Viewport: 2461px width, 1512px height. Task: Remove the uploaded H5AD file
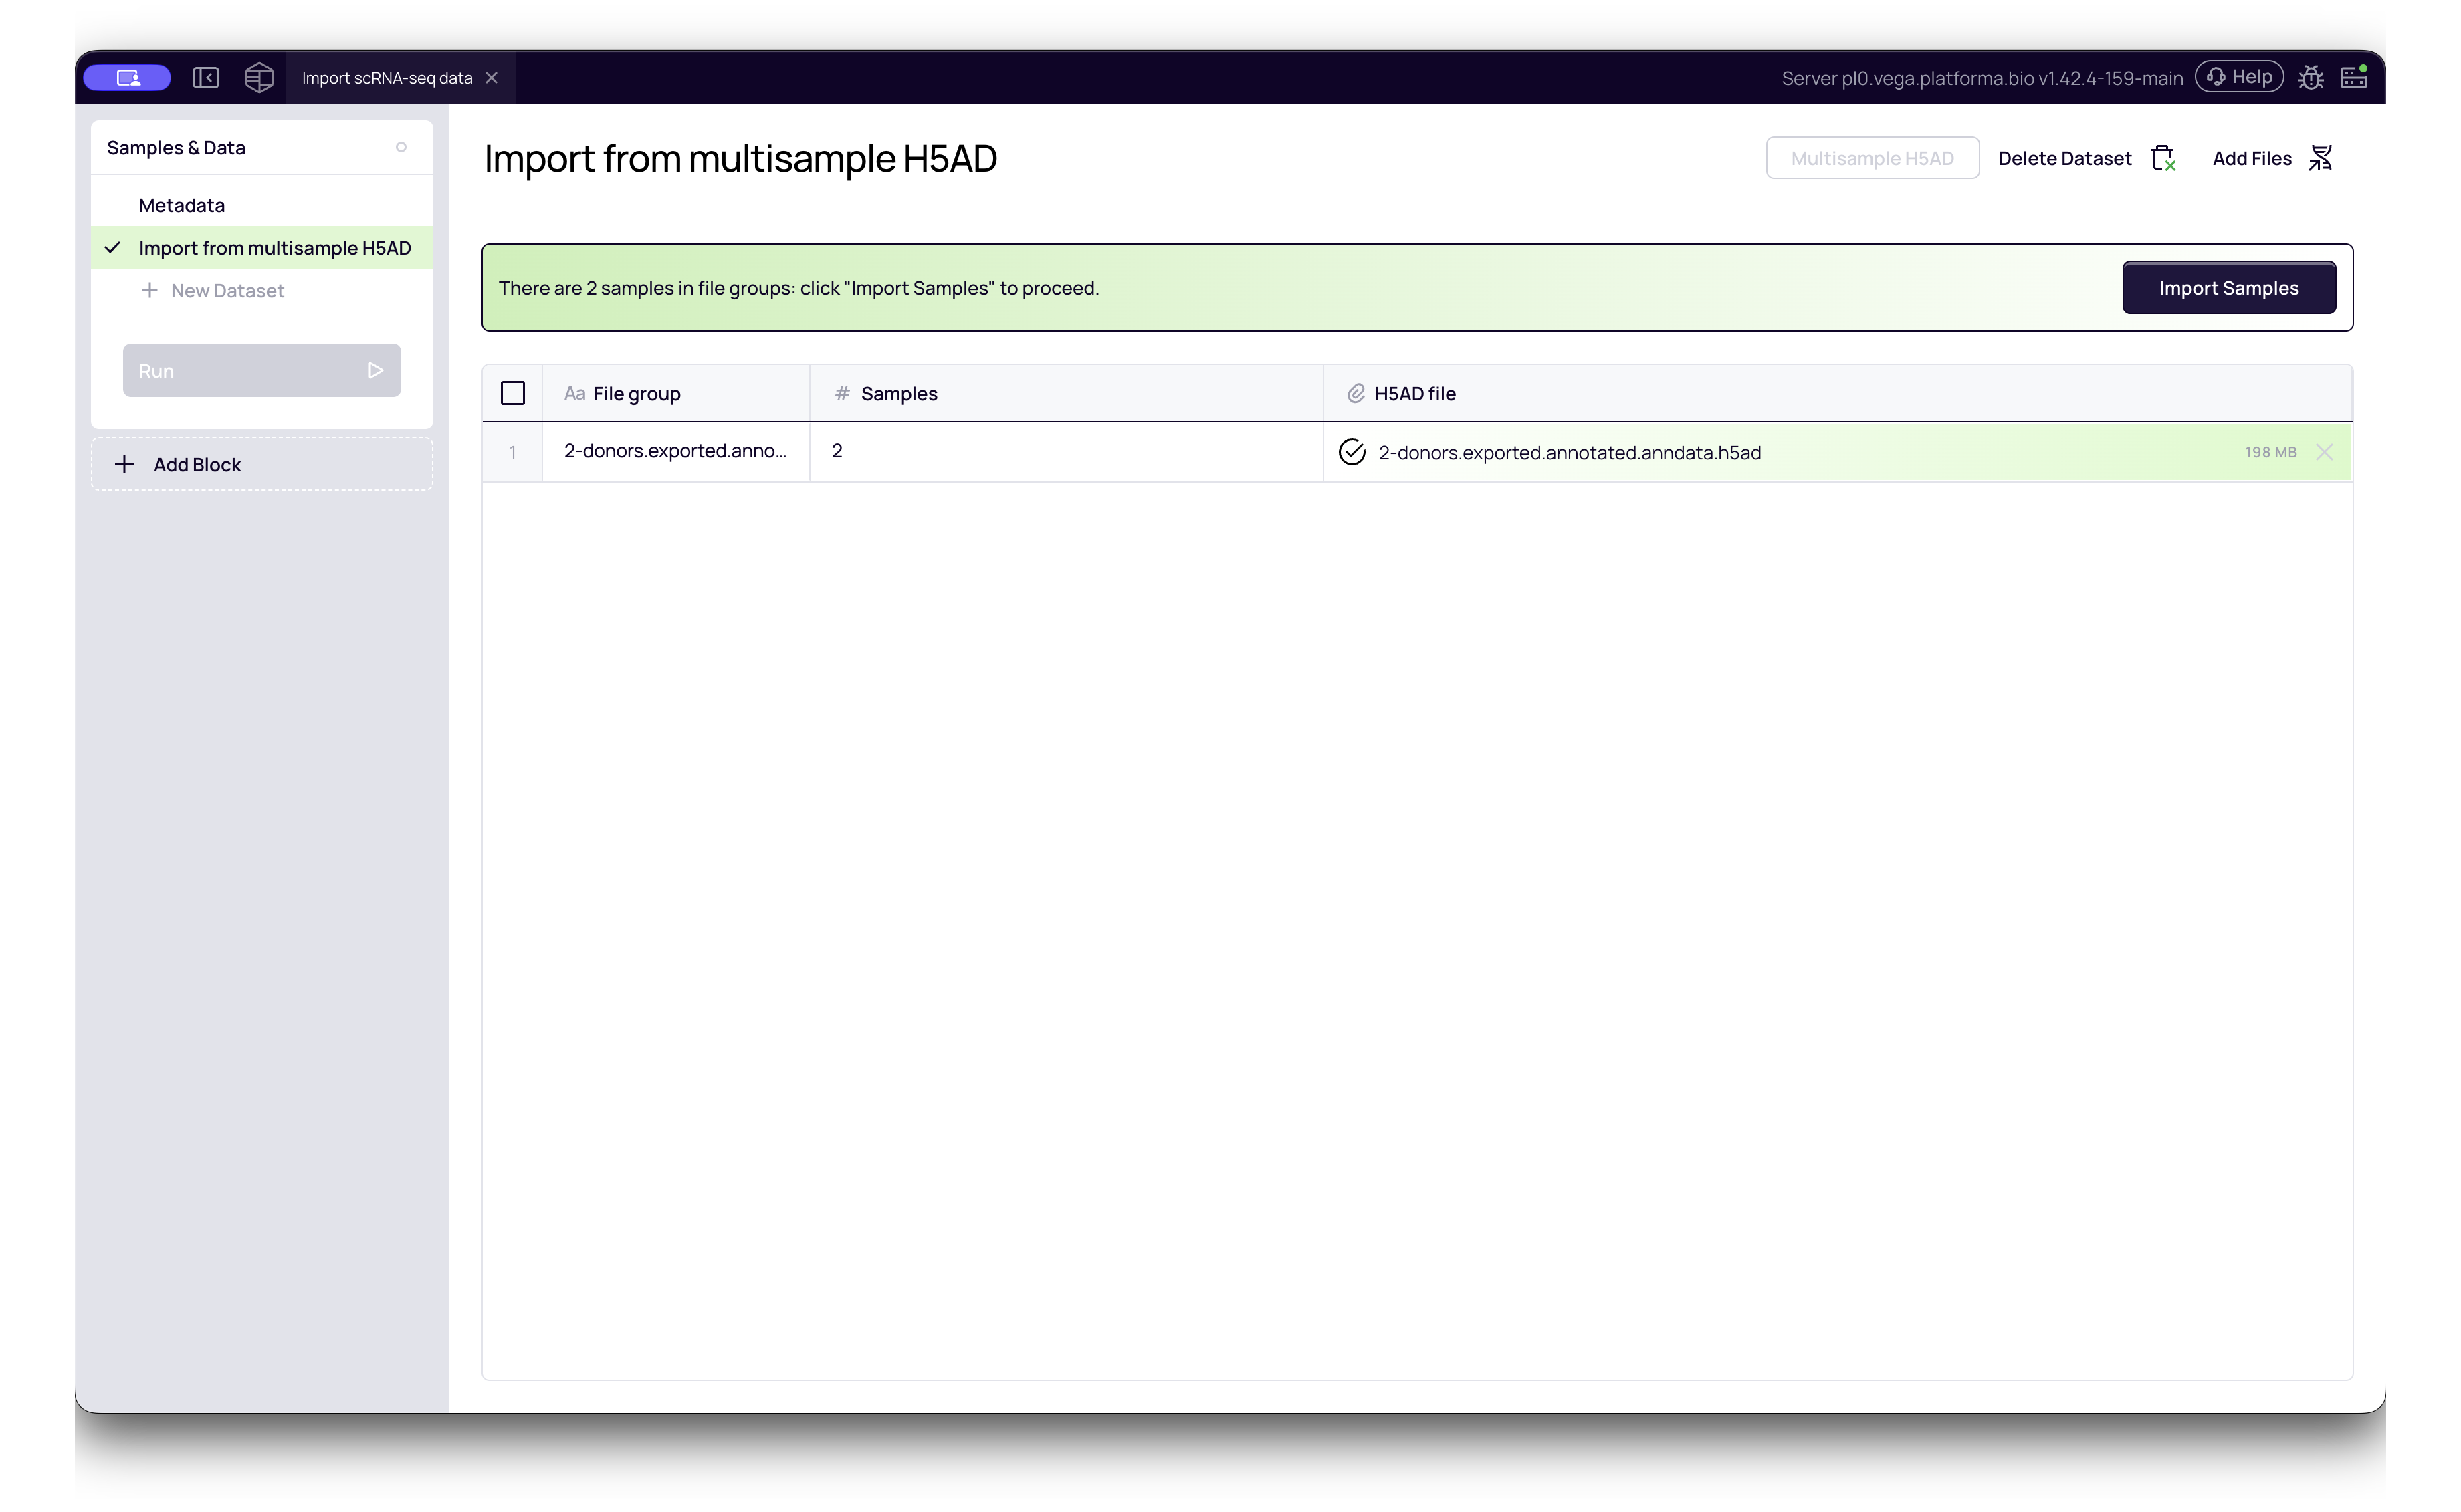(2324, 452)
